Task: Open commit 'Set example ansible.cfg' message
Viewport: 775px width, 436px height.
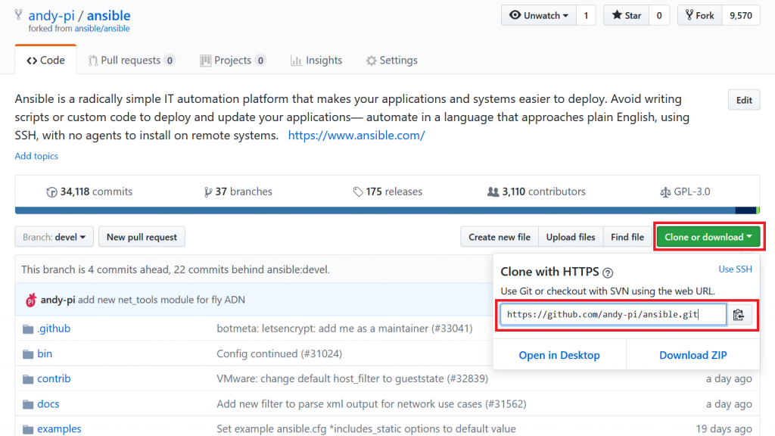Action: pyautogui.click(x=366, y=429)
